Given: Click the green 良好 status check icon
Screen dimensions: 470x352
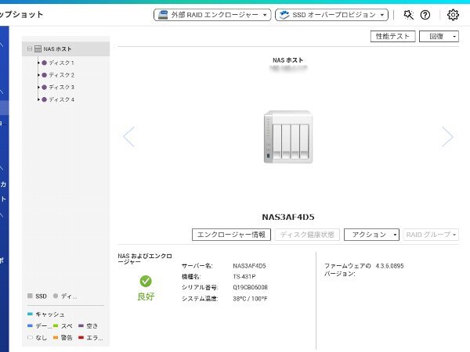Looking at the screenshot, I should 146,281.
